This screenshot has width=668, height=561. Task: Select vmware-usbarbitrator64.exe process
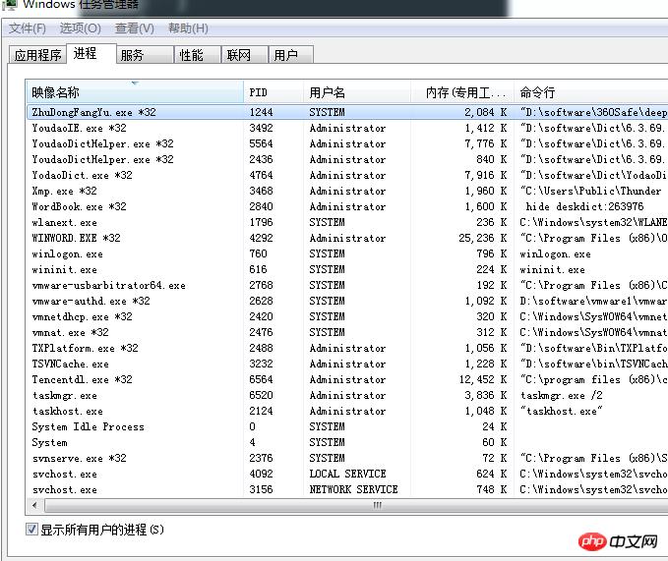click(108, 285)
